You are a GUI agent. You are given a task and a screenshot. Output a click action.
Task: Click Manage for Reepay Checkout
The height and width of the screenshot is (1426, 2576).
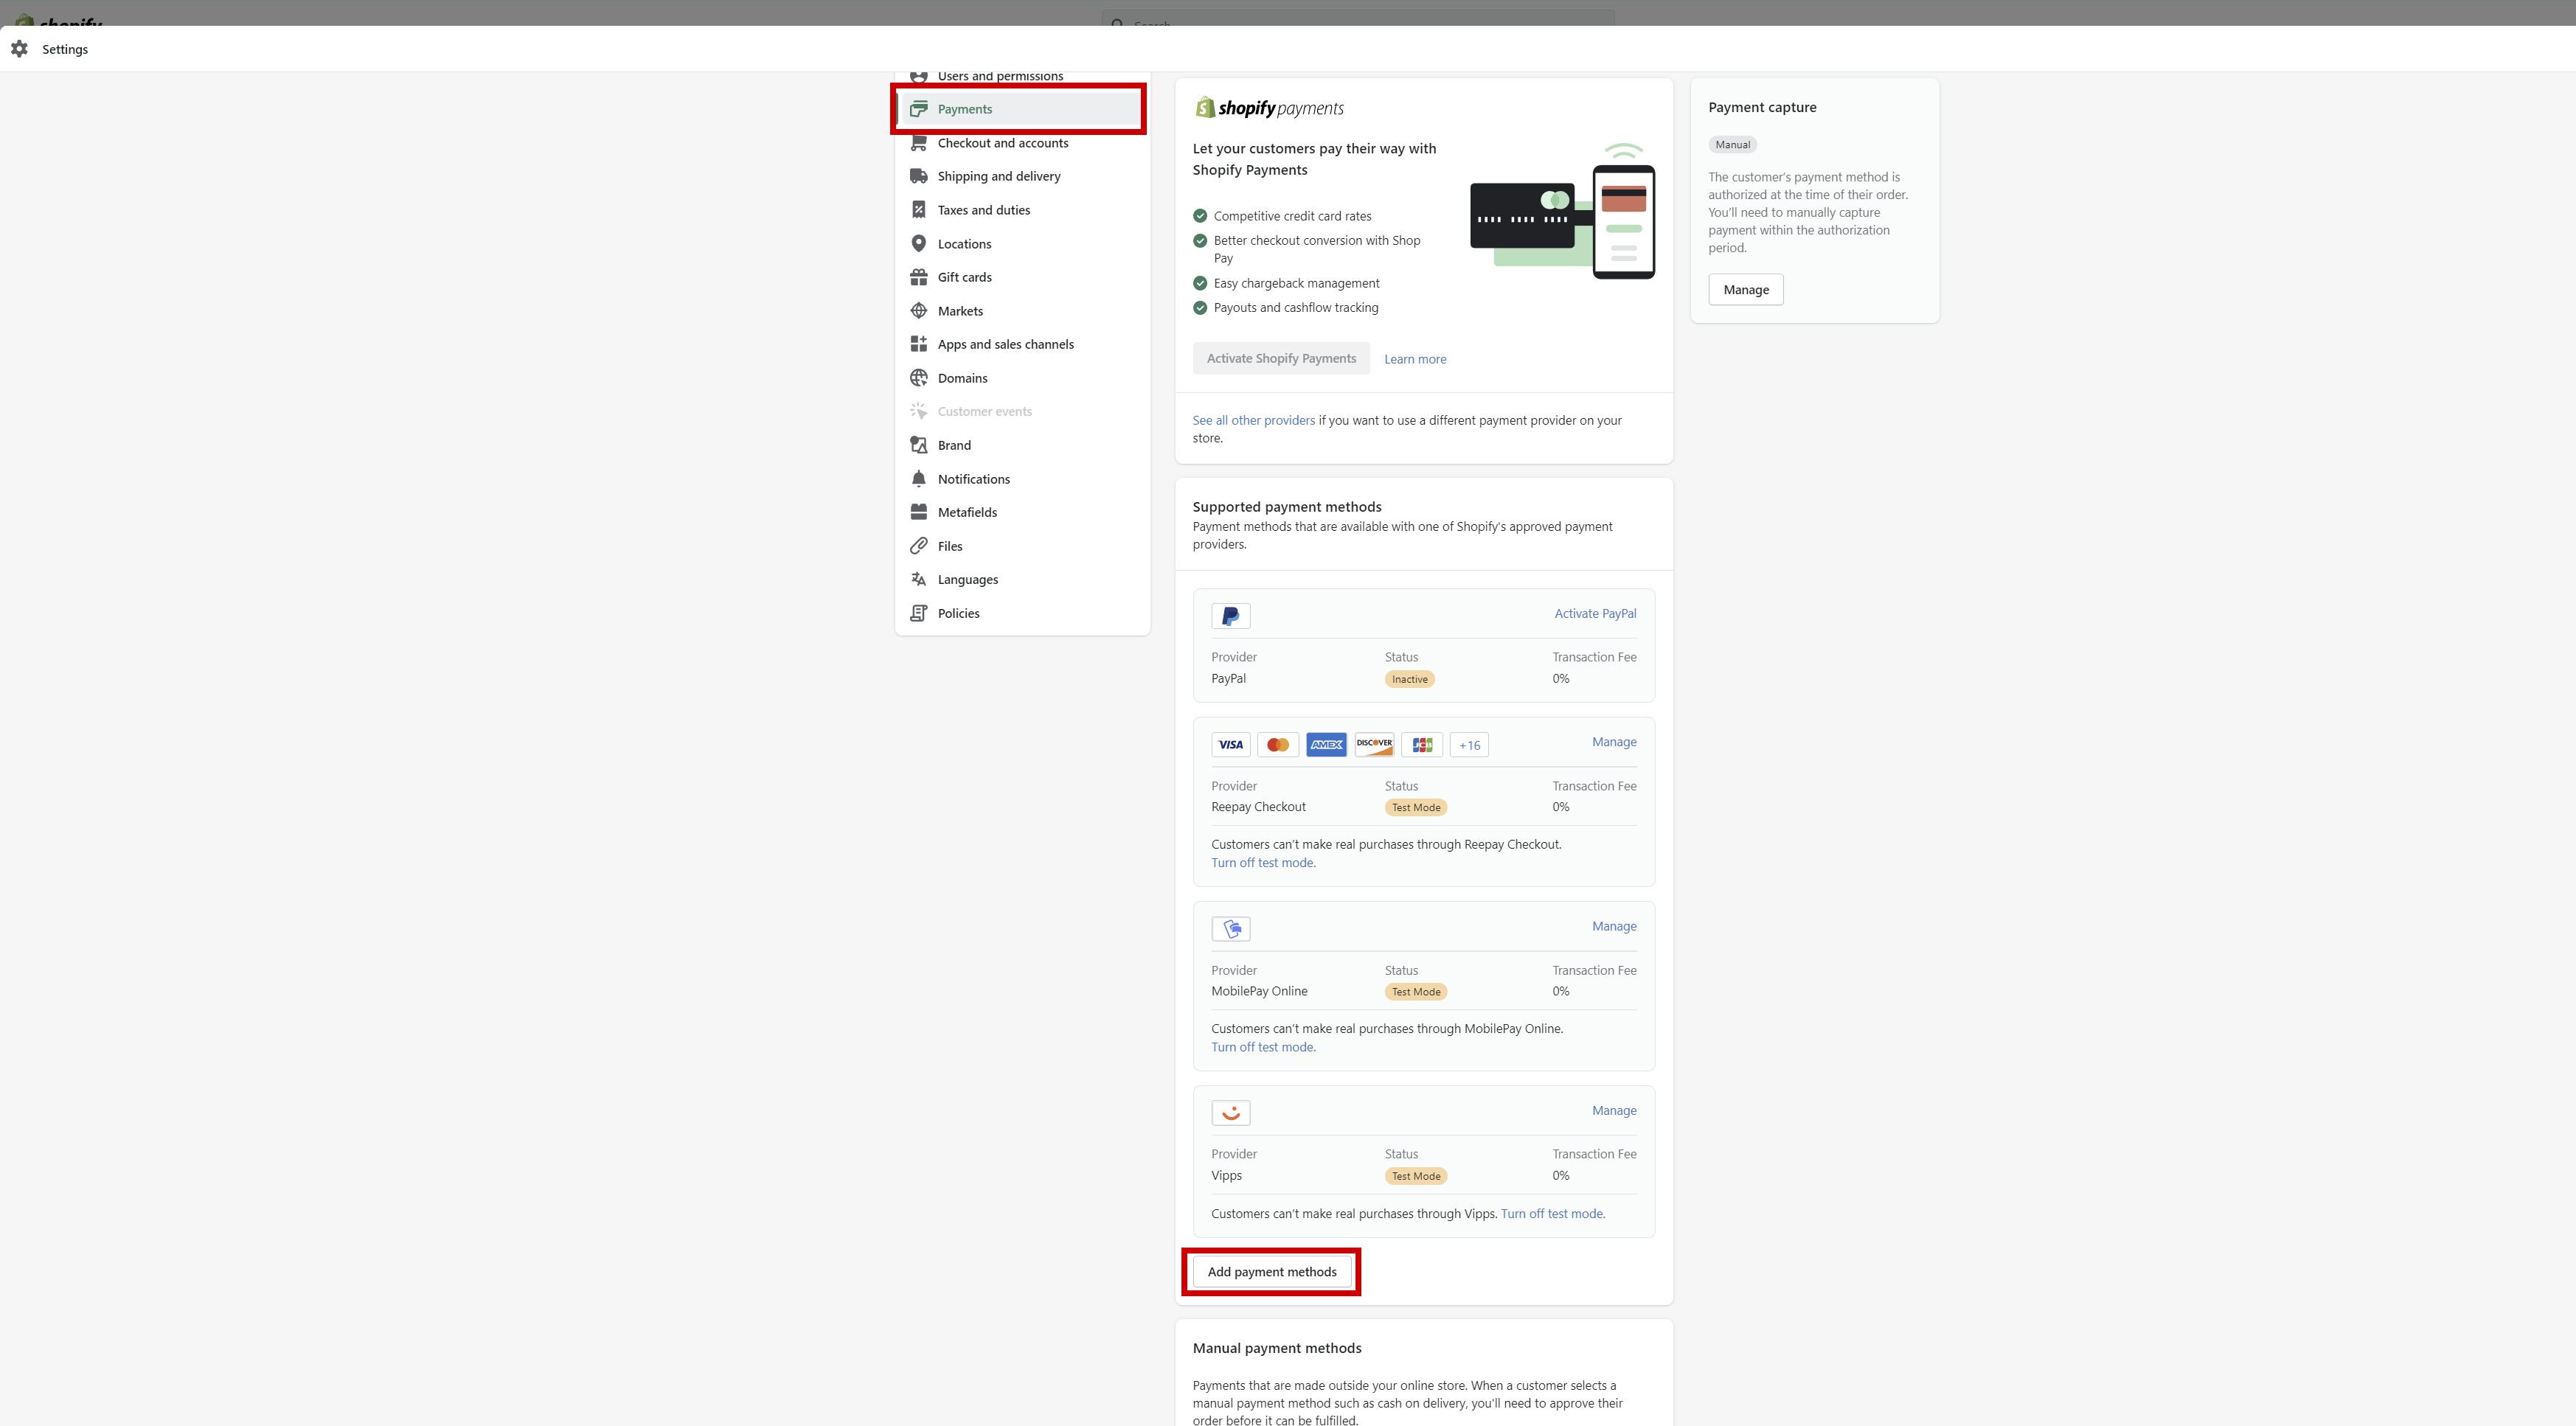[1614, 742]
